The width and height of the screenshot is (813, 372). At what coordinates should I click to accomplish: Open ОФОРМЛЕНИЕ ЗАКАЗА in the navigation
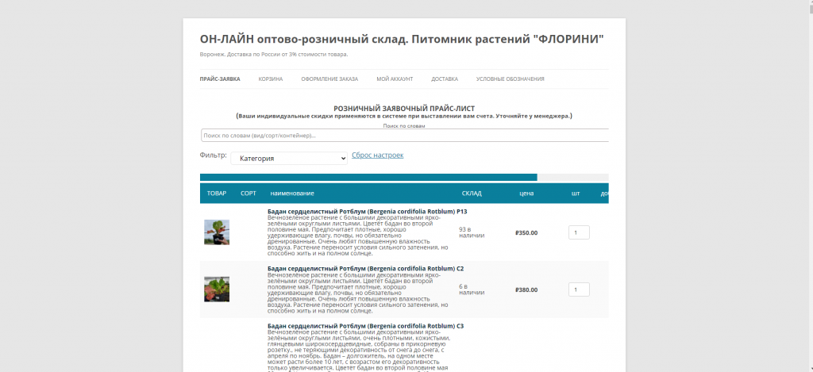[329, 79]
